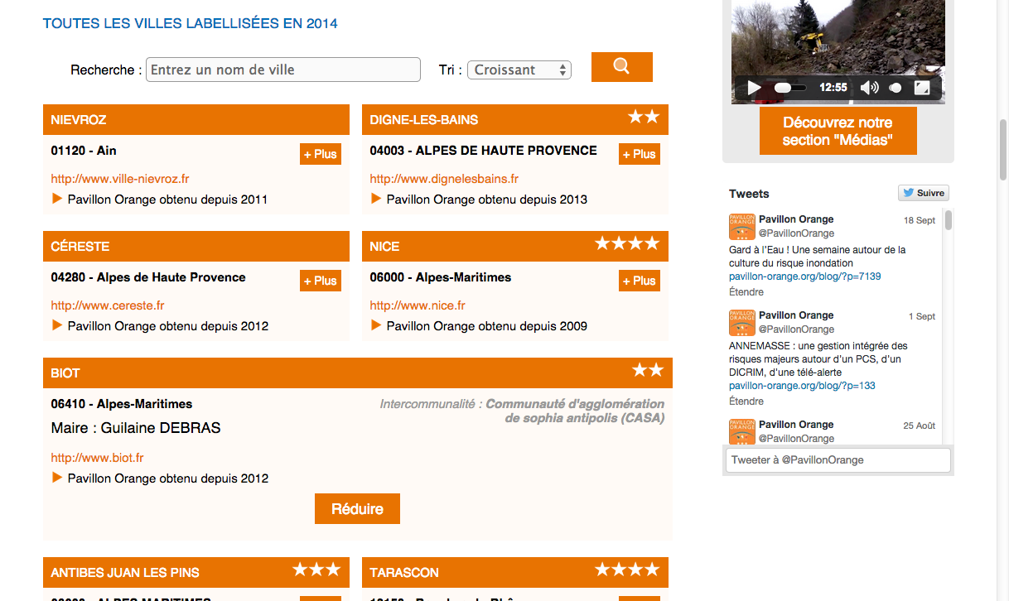Open Pavillon Orange name on 18 Sept tweet
This screenshot has width=1009, height=601.
point(796,219)
